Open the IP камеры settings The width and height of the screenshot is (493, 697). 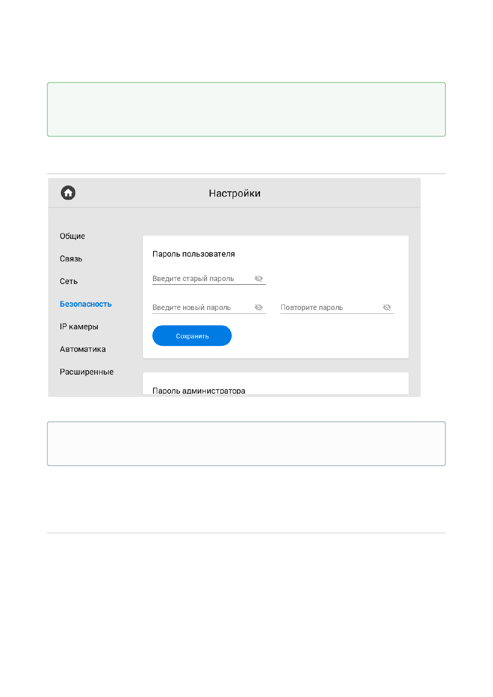79,327
